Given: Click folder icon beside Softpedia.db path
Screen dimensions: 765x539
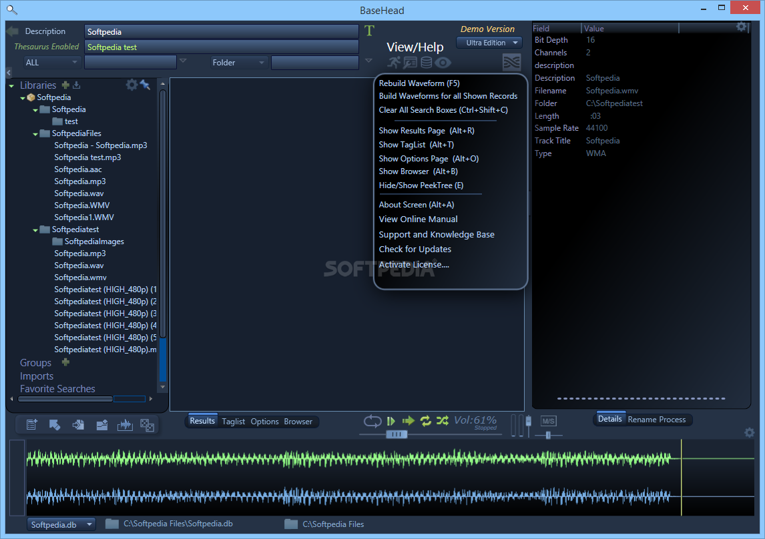Looking at the screenshot, I should (112, 524).
